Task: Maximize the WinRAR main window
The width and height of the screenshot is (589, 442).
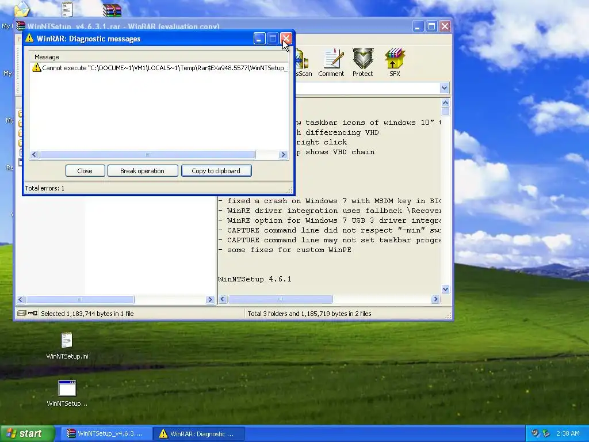Action: [x=431, y=26]
